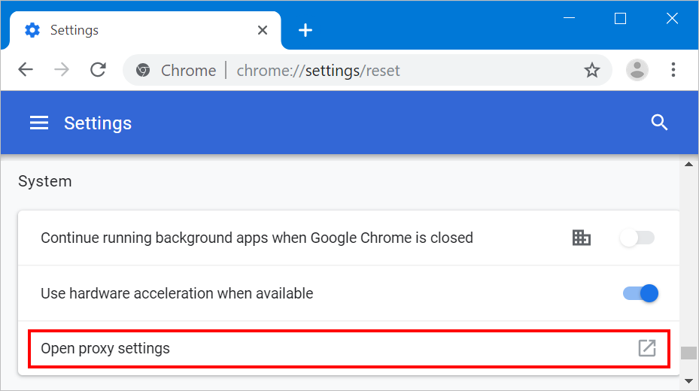Open a new tab with the plus button
The width and height of the screenshot is (699, 391).
[305, 30]
